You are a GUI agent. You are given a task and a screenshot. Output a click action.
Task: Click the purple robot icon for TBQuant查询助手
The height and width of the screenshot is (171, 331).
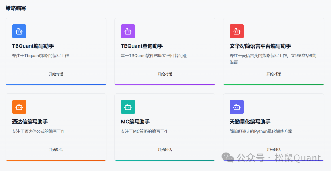[128, 31]
